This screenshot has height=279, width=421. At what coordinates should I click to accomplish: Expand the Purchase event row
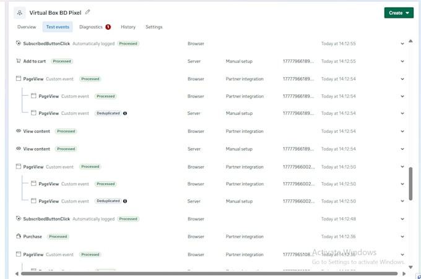(402, 236)
